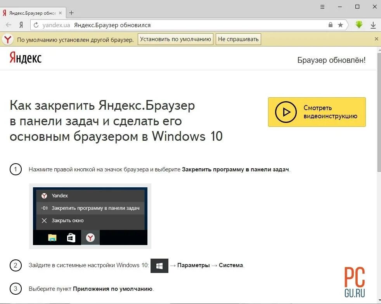
Task: Click the bold Система text
Action: pyautogui.click(x=231, y=265)
